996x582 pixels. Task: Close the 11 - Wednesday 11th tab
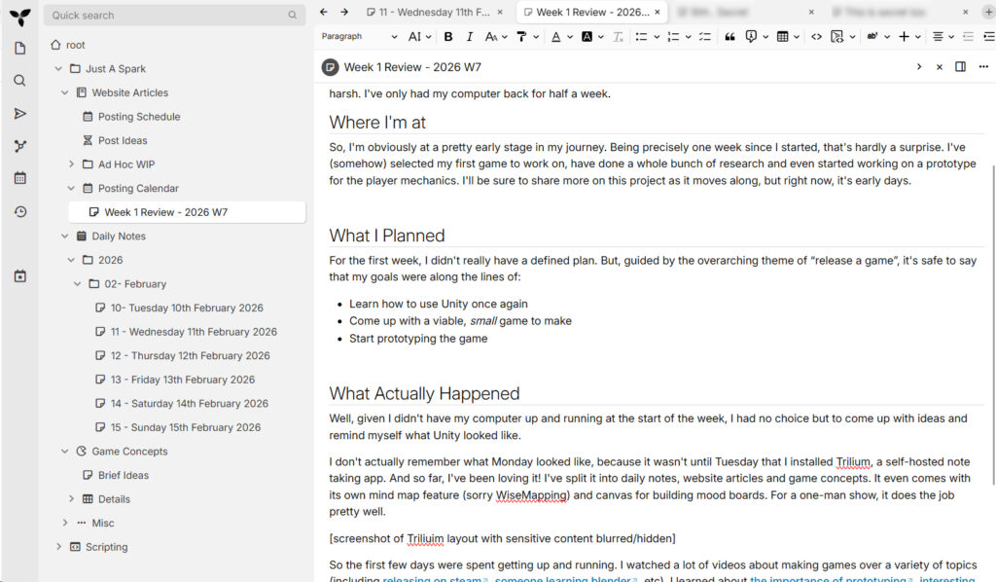coord(500,12)
